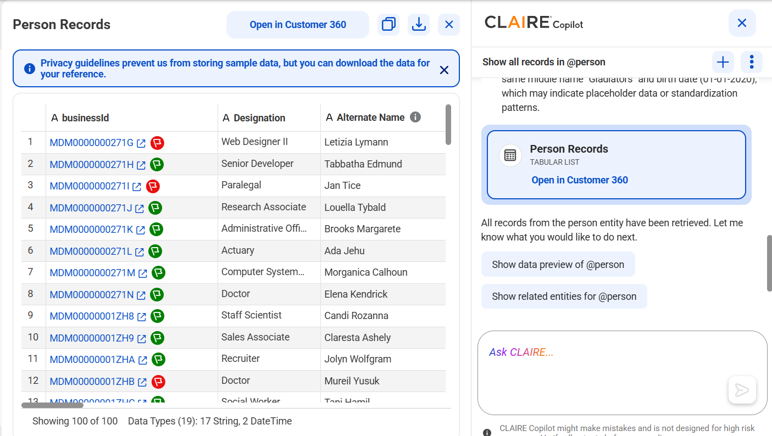Click the table vertical scrollbar
This screenshot has width=772, height=436.
[448, 125]
